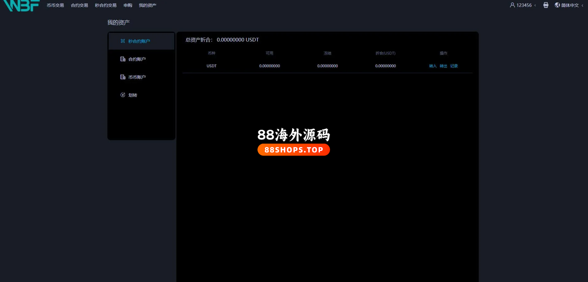Screen dimensions: 588x282
Task: Navigate to 我的资产 in the top bar
Action: (x=147, y=5)
